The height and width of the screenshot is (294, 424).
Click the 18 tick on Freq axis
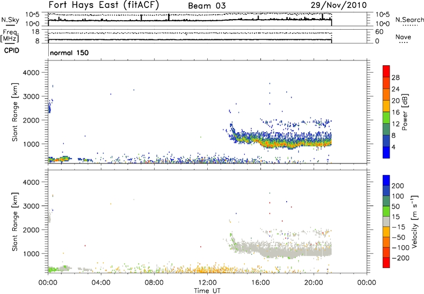click(x=36, y=32)
